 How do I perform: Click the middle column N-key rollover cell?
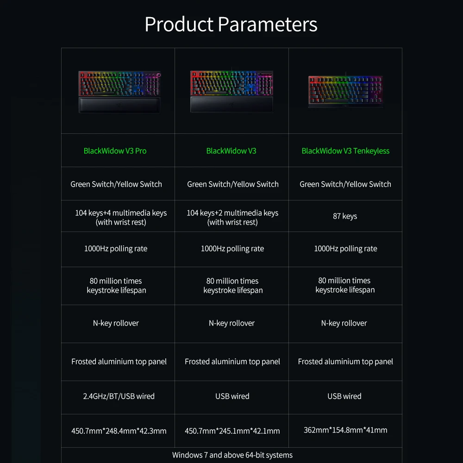pos(232,324)
